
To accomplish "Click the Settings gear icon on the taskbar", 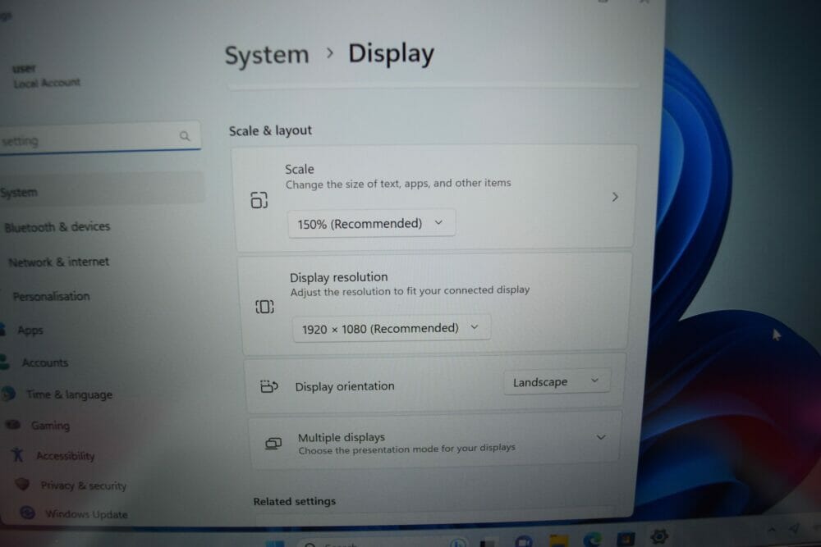I will (x=659, y=536).
